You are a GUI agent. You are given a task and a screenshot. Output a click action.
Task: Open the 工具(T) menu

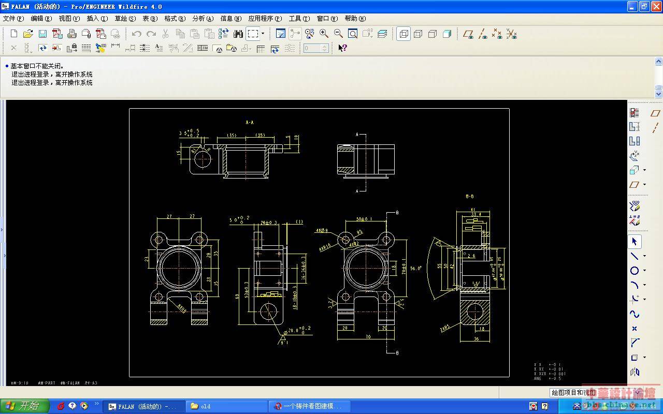click(299, 19)
